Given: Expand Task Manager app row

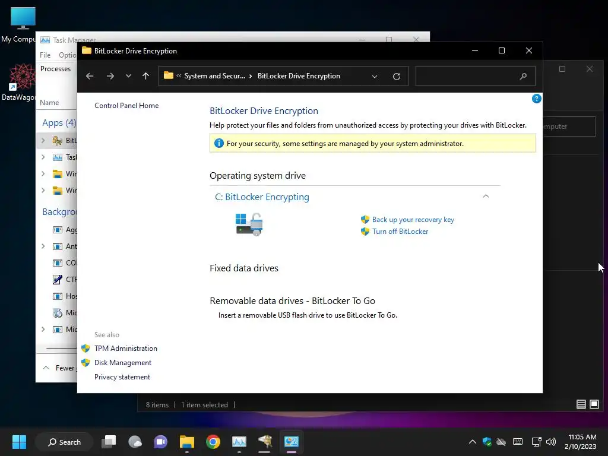Looking at the screenshot, I should 43,157.
